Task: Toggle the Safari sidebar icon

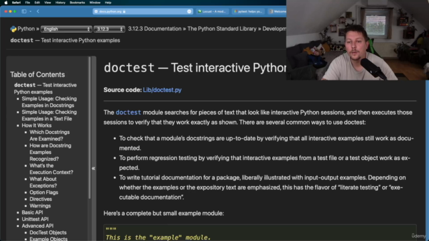Action: (x=24, y=11)
